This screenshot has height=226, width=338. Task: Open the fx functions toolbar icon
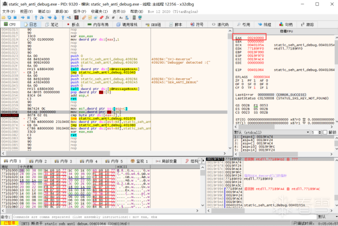pyautogui.click(x=107, y=17)
